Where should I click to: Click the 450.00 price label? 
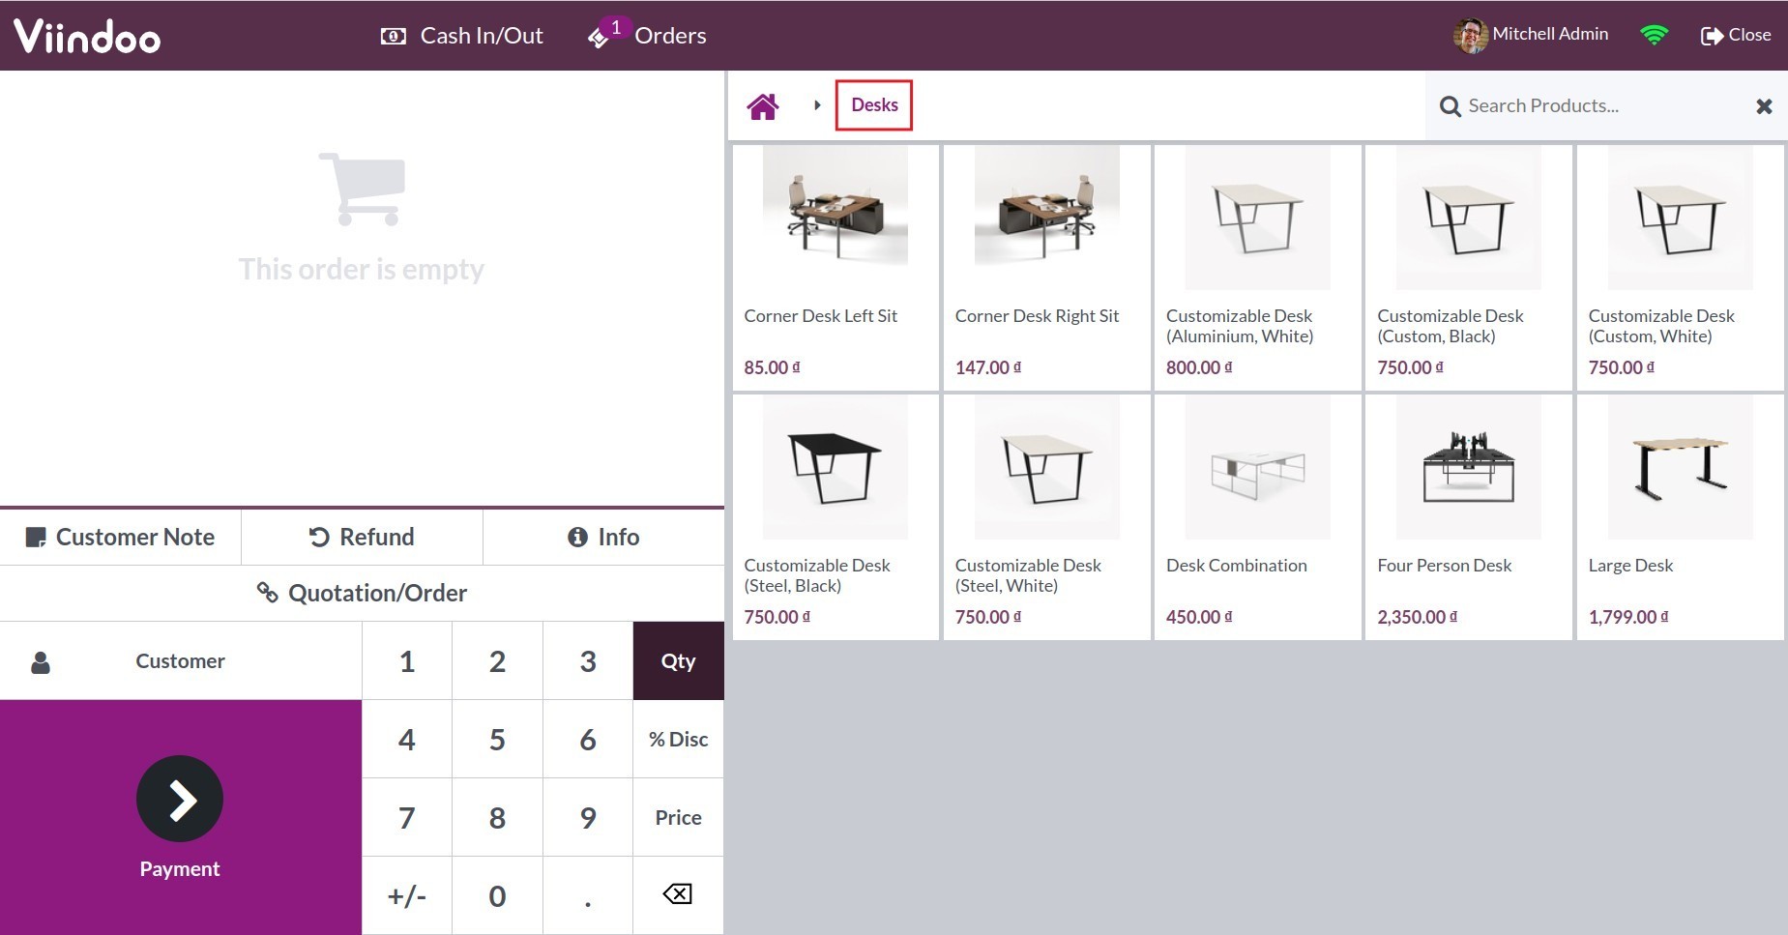(1199, 617)
